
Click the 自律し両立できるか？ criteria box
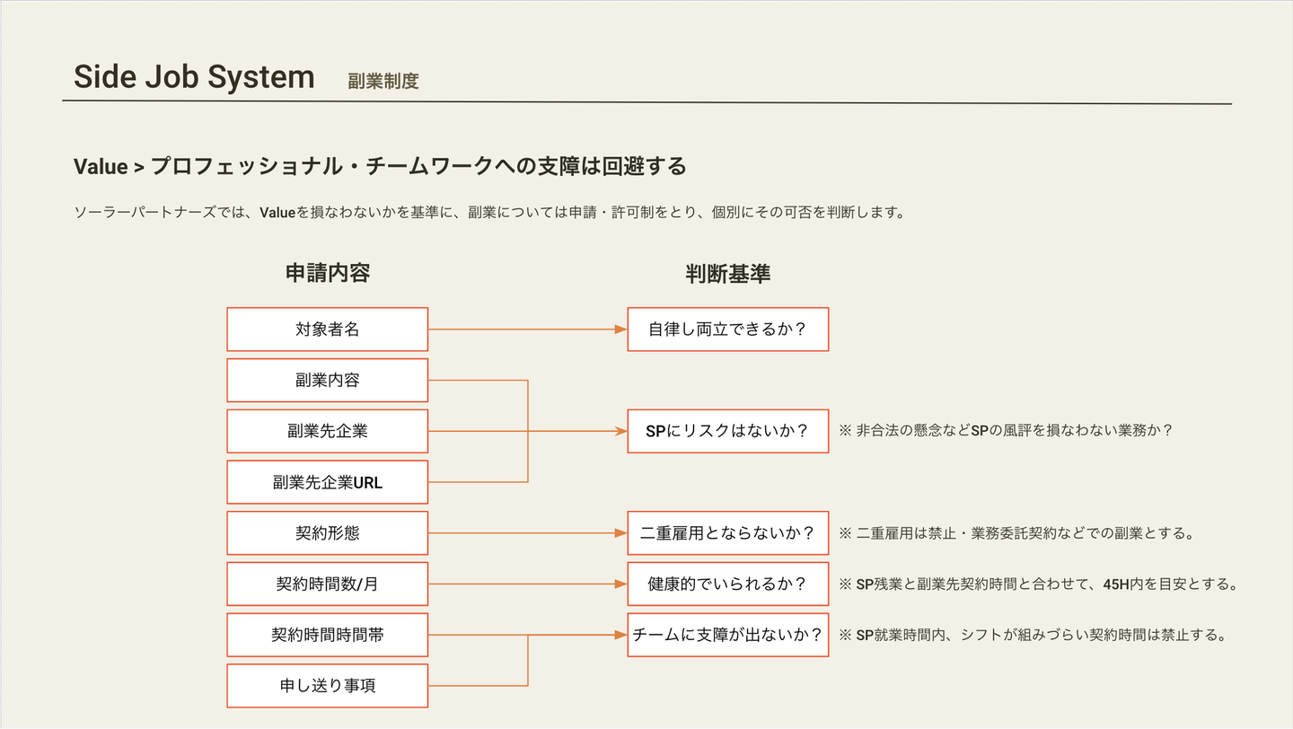click(x=727, y=329)
